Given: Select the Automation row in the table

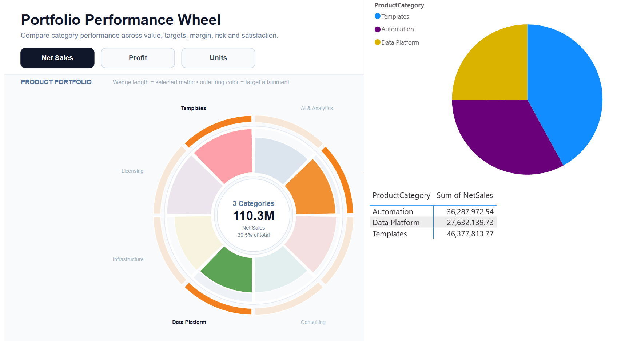Looking at the screenshot, I should [433, 211].
